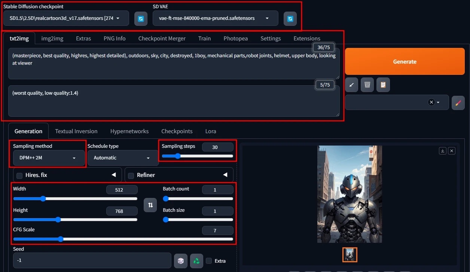
Task: Adjust the Width slider
Action: [x=75, y=199]
